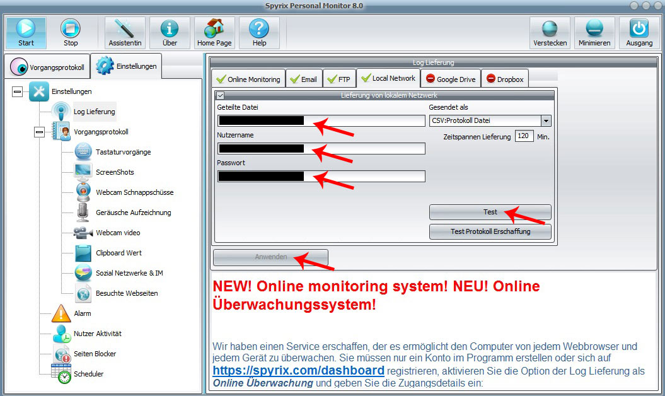665x396 pixels.
Task: Open the Email delivery tab
Action: coord(304,79)
